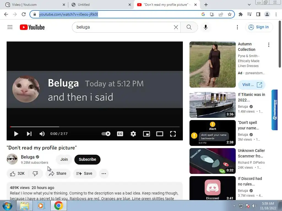Share the video
The image size is (282, 211).
[x=58, y=174]
